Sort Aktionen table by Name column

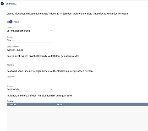pos(13,105)
